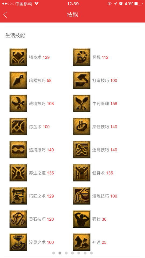This screenshot has height=258, width=145.
Task: Tap the 养生之道 135 label
Action: click(x=41, y=173)
